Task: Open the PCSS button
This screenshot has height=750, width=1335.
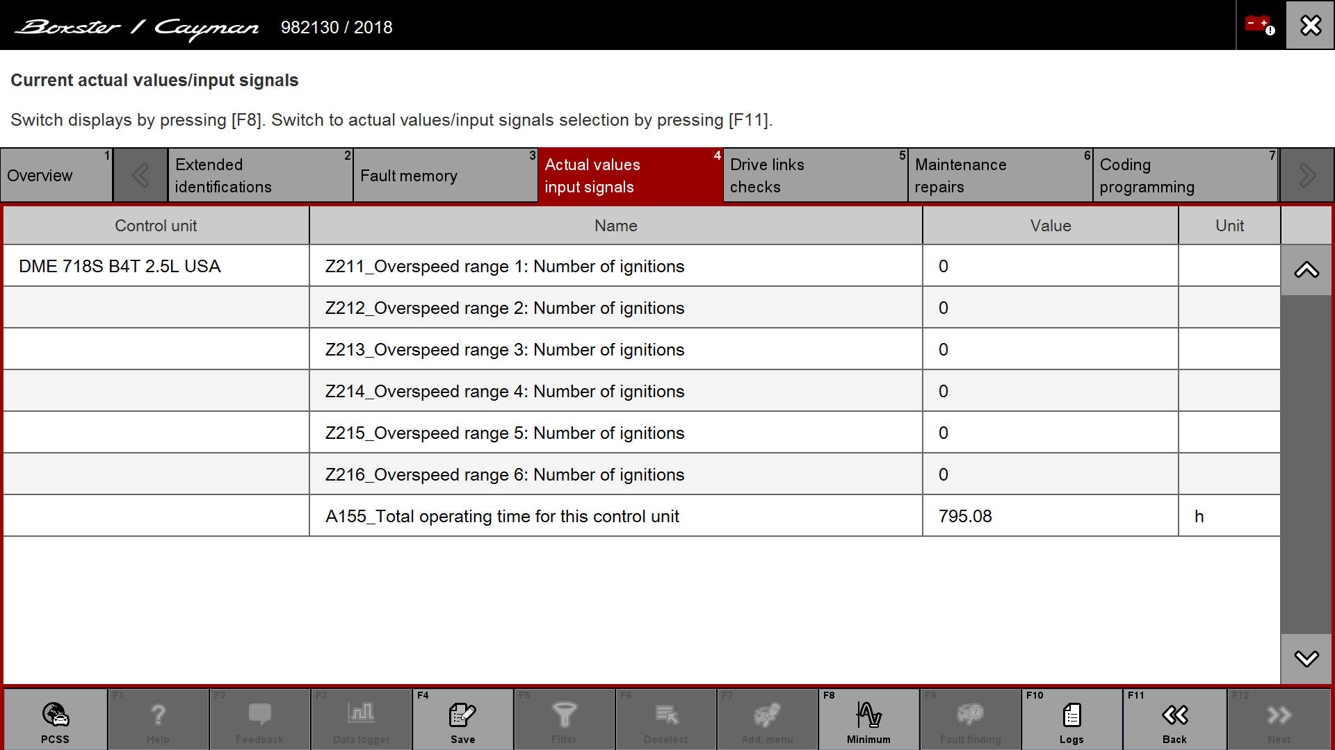Action: point(56,719)
